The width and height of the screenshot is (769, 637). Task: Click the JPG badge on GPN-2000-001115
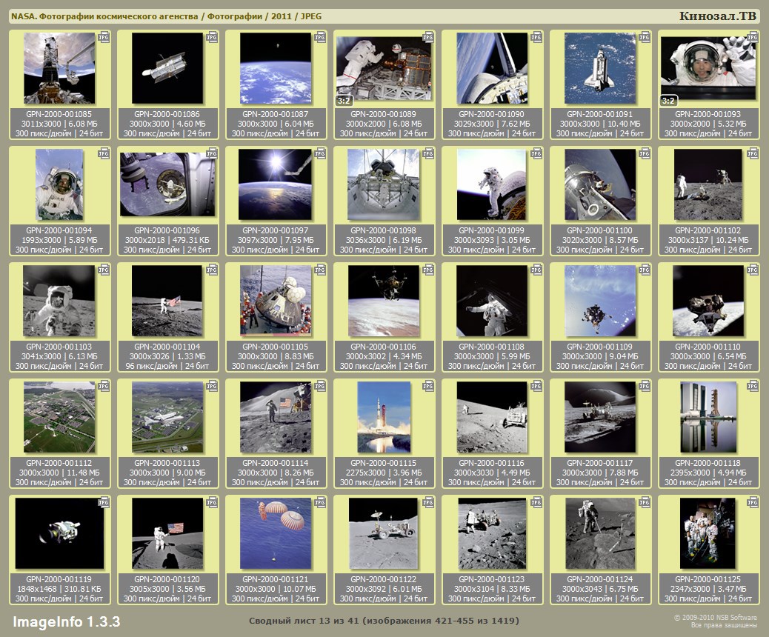point(428,386)
